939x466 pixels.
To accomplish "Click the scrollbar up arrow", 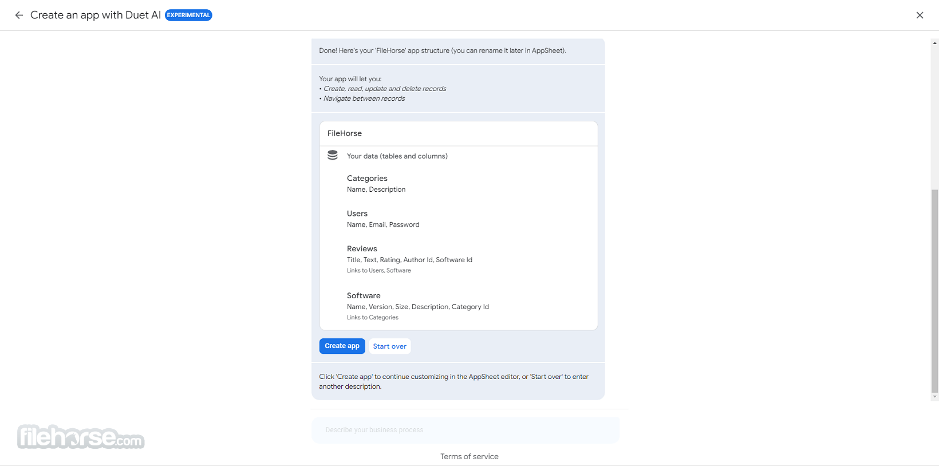I will pos(934,43).
